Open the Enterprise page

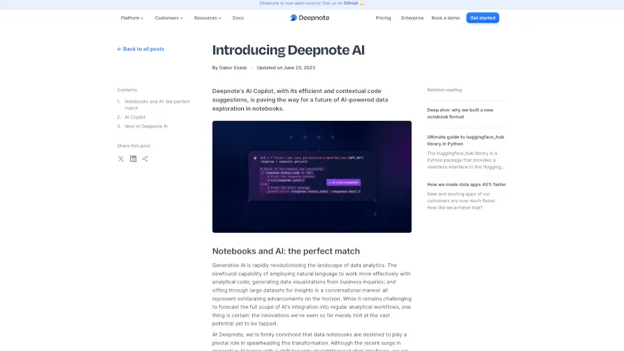pos(412,18)
